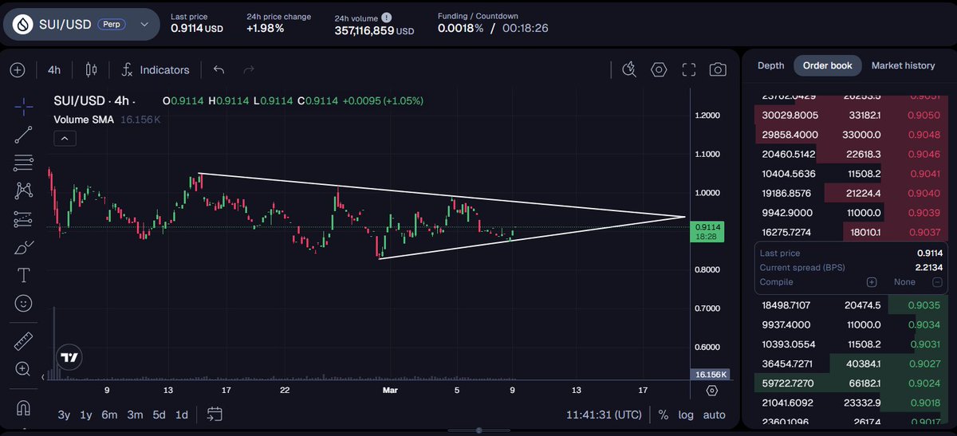The image size is (957, 436).
Task: Select the ruler measure tool
Action: point(24,341)
